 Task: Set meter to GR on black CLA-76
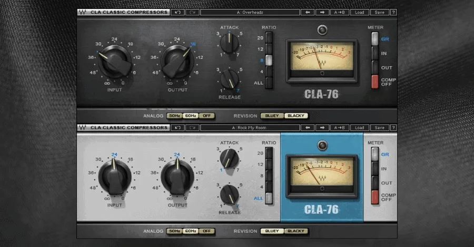(x=375, y=39)
